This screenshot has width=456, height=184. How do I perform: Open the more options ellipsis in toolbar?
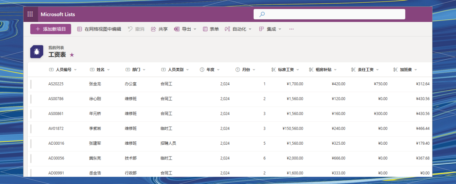click(x=291, y=29)
